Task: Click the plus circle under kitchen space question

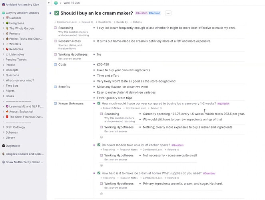Action: [102, 166]
